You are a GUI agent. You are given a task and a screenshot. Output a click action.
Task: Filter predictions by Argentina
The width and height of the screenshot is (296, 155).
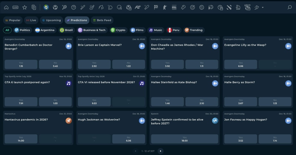tap(45, 30)
